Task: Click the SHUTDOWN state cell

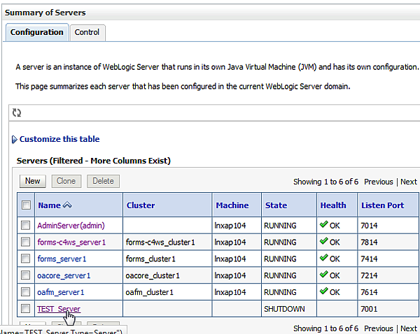Action: point(288,309)
